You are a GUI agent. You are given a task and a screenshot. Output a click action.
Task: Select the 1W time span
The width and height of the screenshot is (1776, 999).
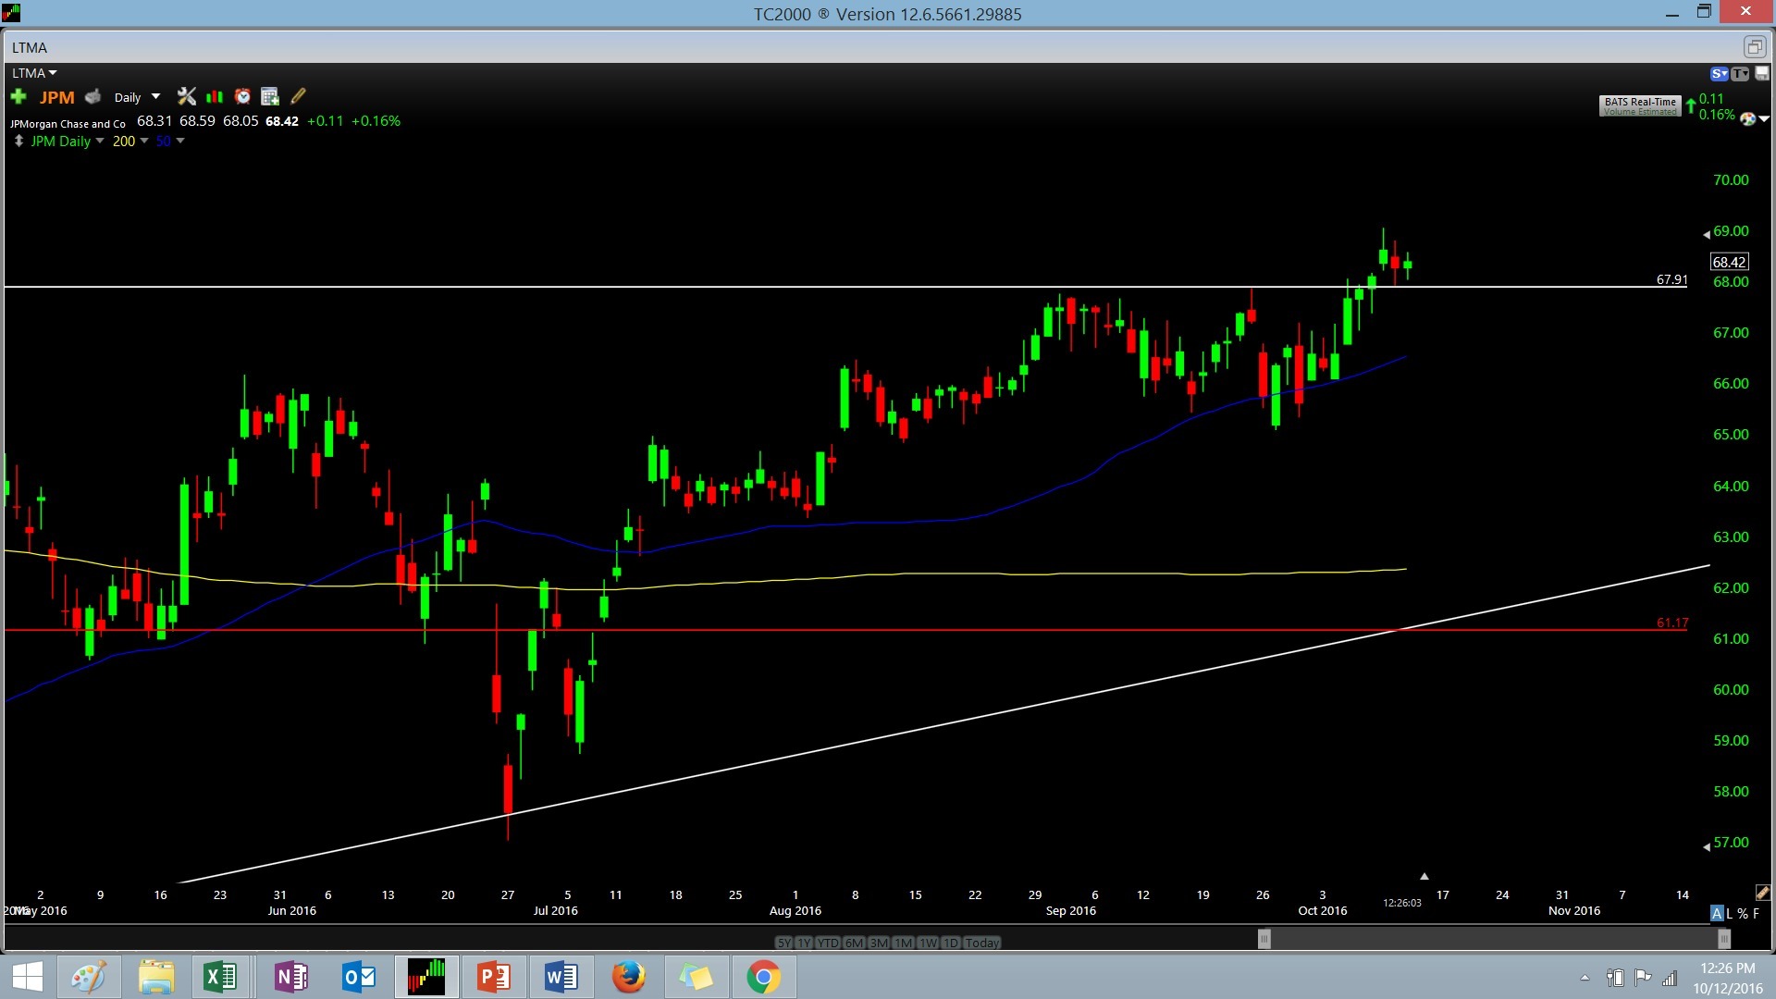click(x=928, y=943)
